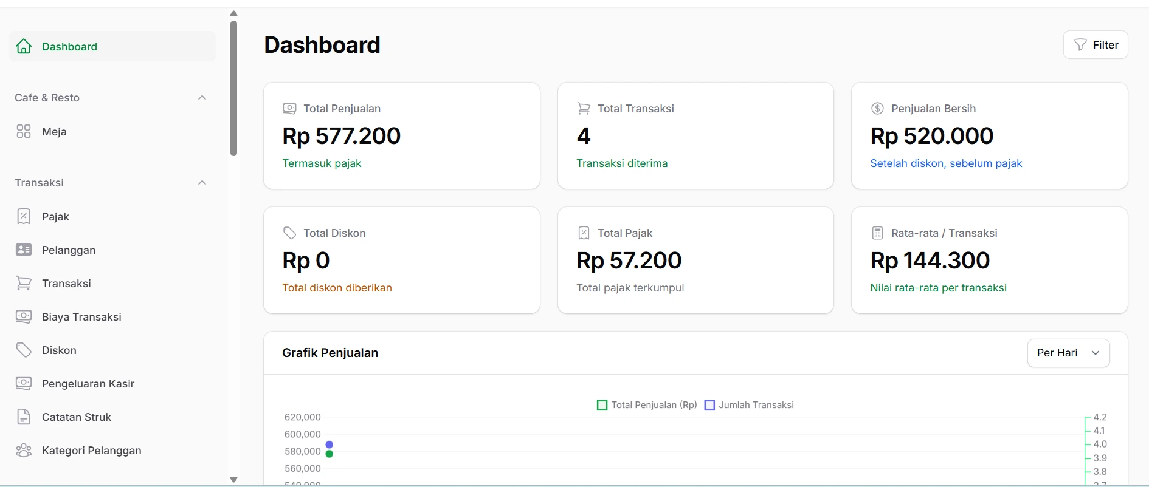
Task: Toggle Jumlah Transaksi legend item
Action: [749, 405]
